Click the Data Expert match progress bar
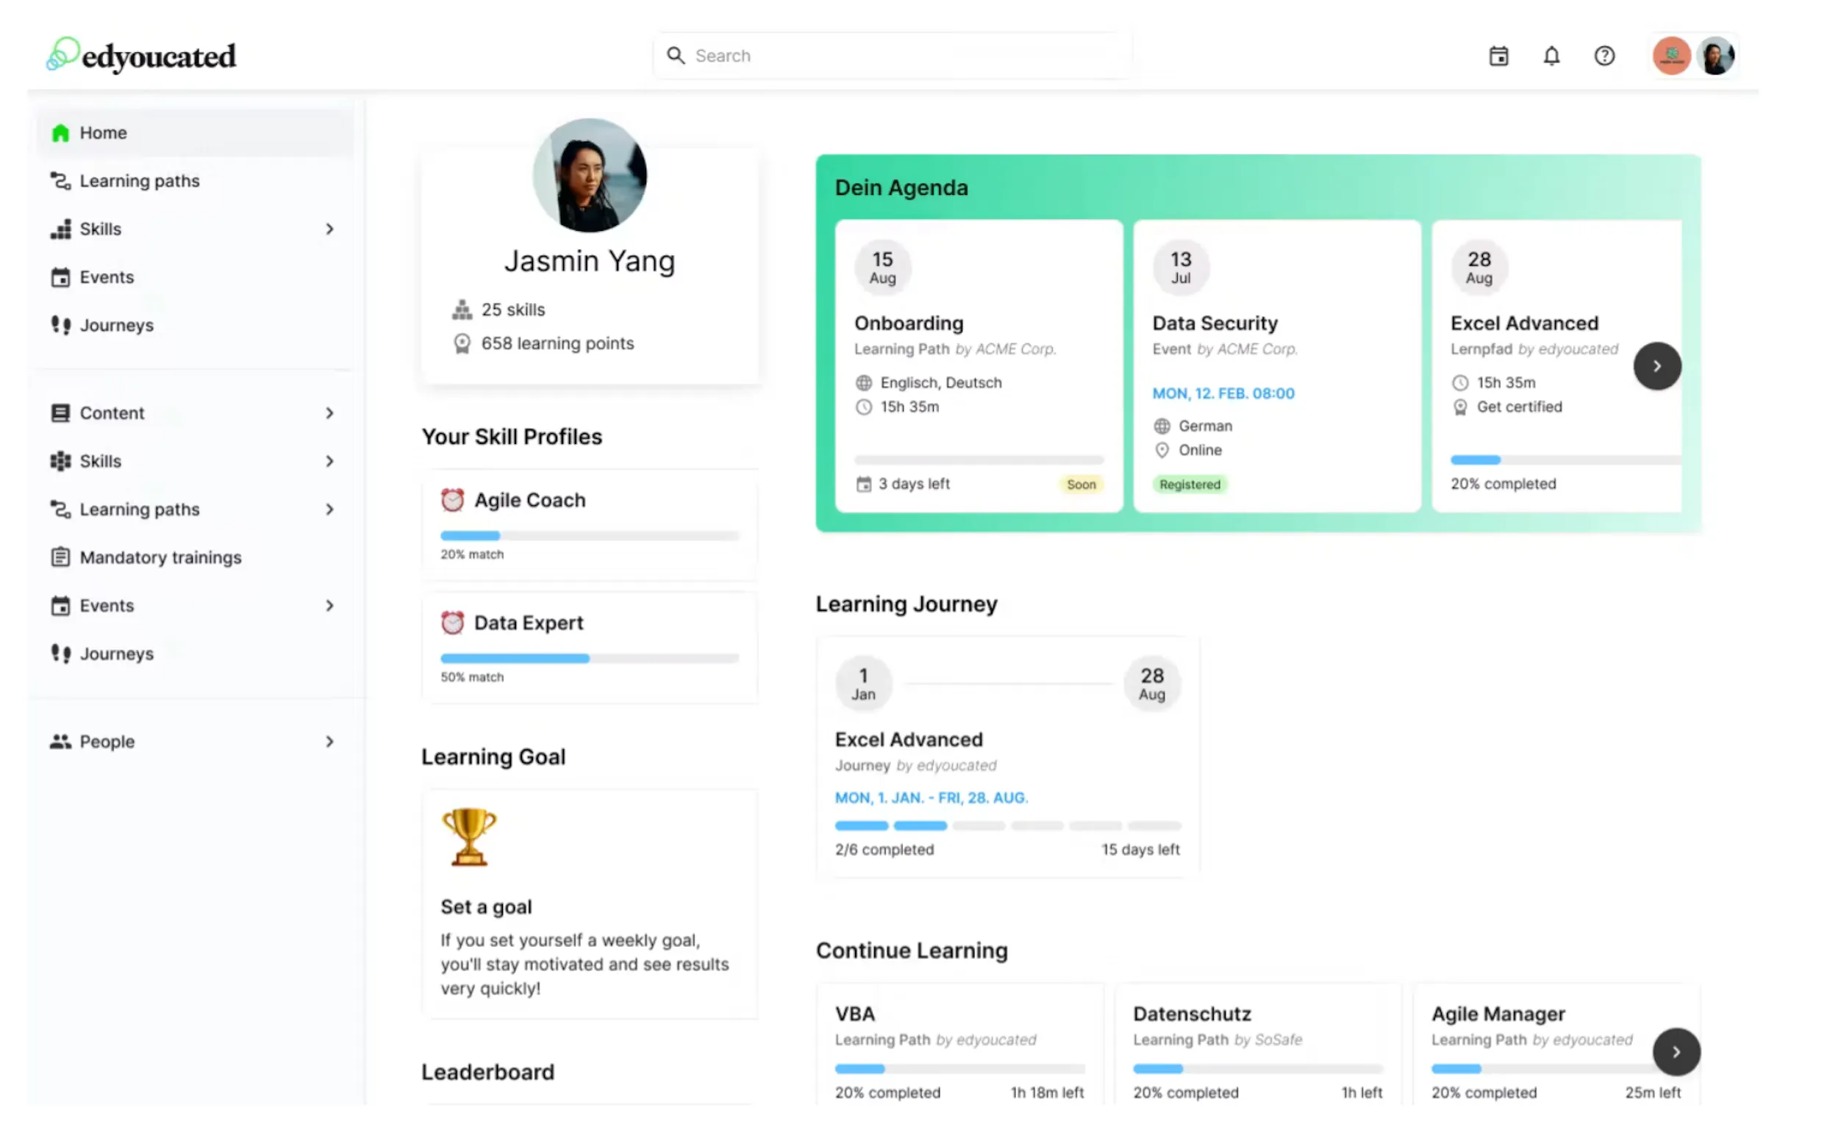Screen dimensions: 1830x1127 589,658
